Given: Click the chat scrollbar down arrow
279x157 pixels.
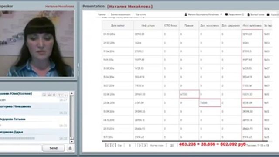Looking at the screenshot, I should click(x=71, y=142).
